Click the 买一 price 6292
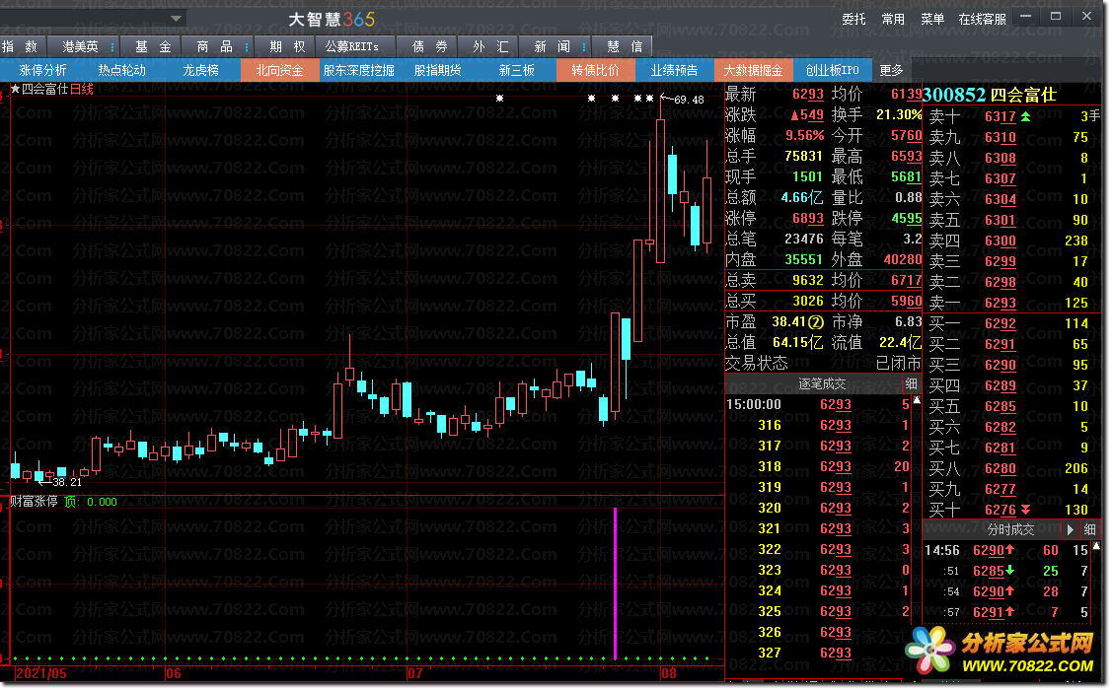Screen dimensions: 1112x690 pos(1000,323)
